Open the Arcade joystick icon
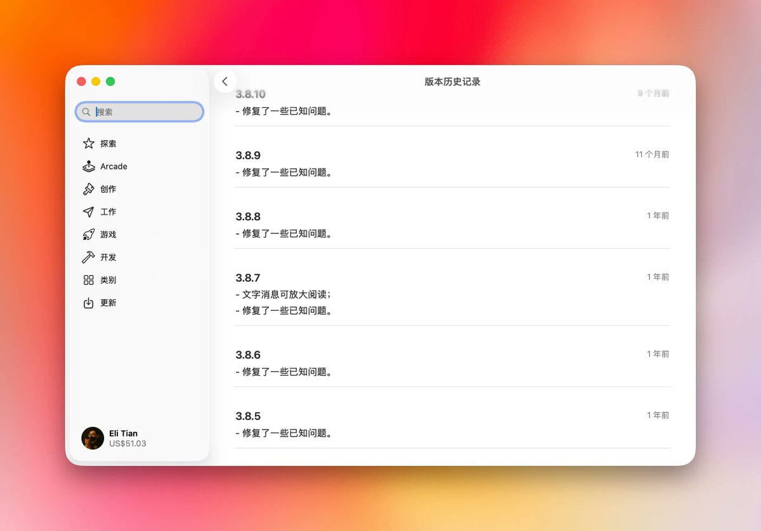Viewport: 761px width, 531px height. (88, 166)
